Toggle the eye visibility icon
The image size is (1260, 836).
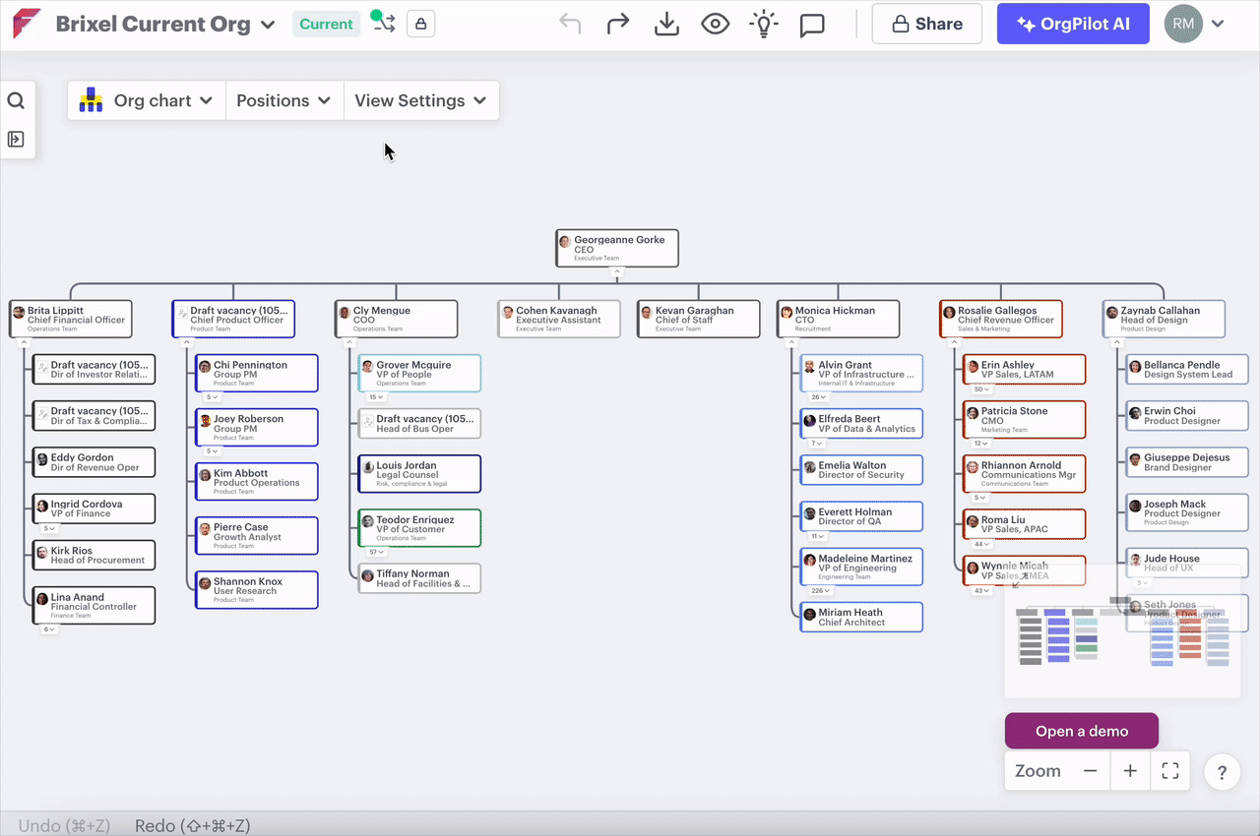click(716, 25)
